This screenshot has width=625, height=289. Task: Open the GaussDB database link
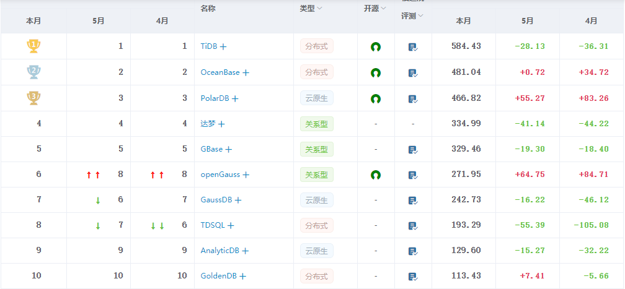point(216,200)
